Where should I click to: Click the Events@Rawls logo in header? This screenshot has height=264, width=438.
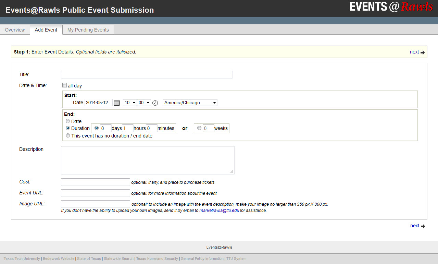[391, 7]
